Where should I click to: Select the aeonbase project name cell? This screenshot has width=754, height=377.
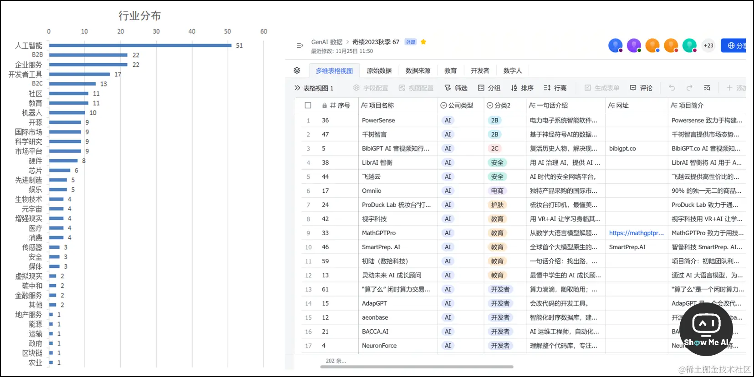[398, 317]
